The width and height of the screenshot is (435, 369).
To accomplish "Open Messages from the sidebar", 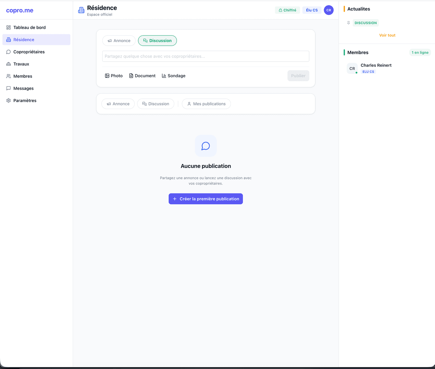I will point(23,88).
